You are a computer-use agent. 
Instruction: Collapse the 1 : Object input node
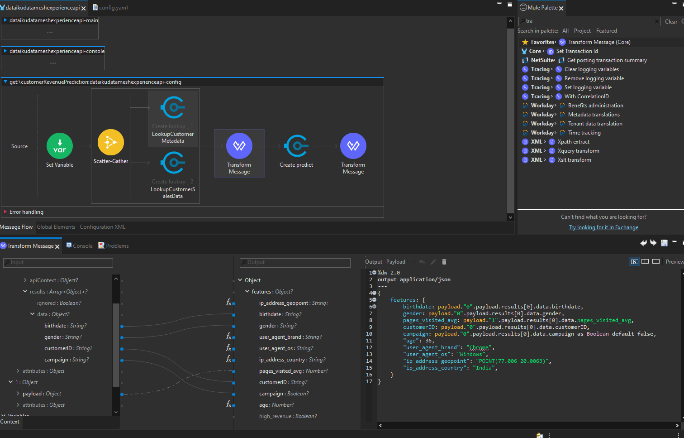pyautogui.click(x=10, y=382)
